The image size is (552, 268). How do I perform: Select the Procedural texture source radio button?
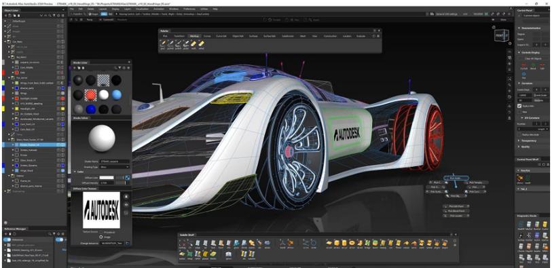101,232
